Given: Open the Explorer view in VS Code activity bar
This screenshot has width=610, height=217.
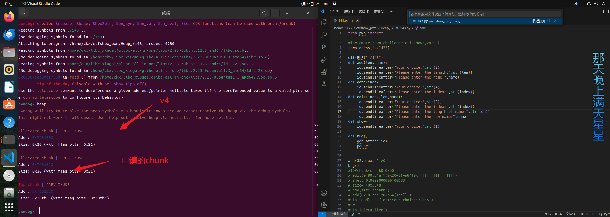Looking at the screenshot, I should pos(324,22).
